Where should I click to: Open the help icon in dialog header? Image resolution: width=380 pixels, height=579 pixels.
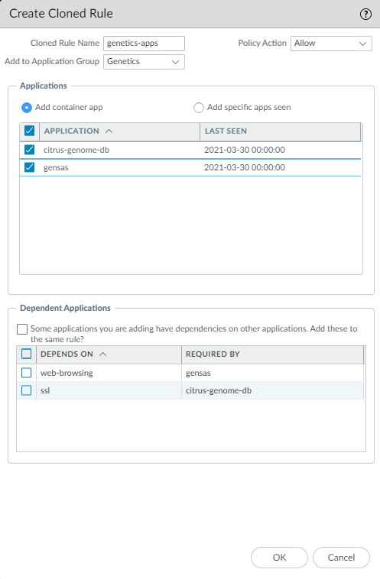[x=365, y=14]
